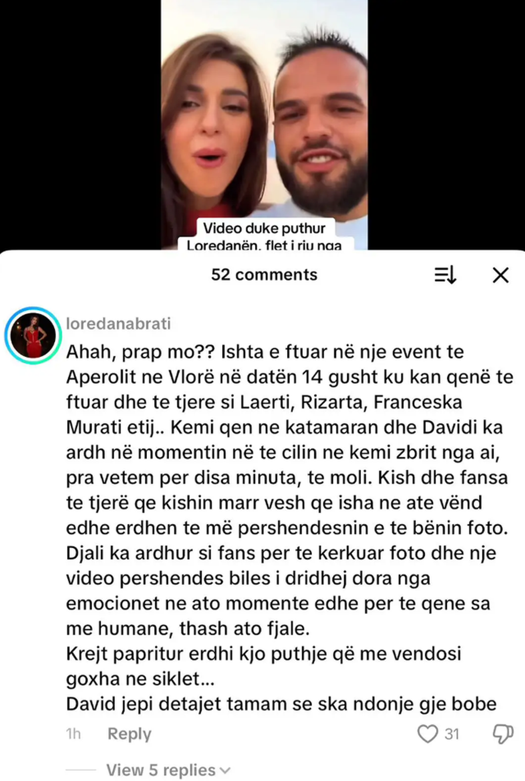Dislike the comment with thumbs-down icon
The width and height of the screenshot is (525, 781).
(502, 734)
